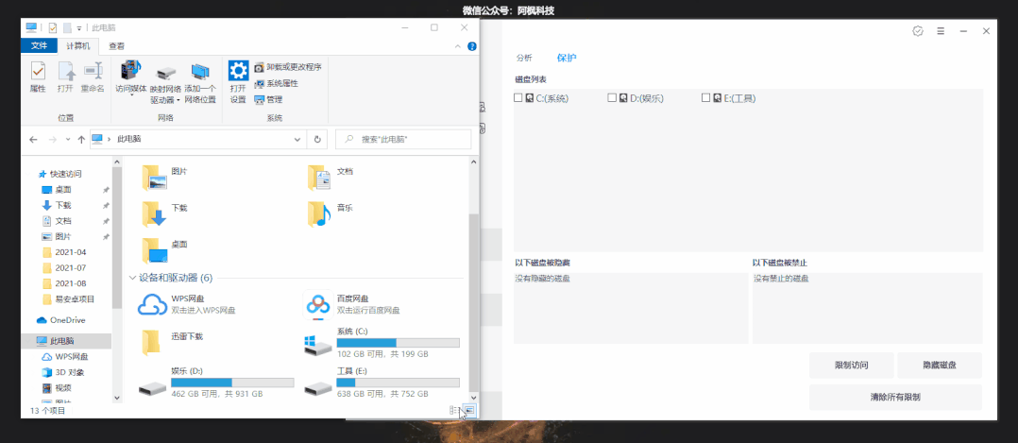The width and height of the screenshot is (1018, 443).
Task: Check the D:(娱乐) disk checkbox
Action: point(612,97)
